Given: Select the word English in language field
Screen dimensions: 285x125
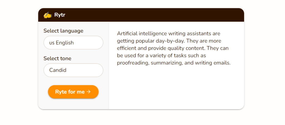Looking at the screenshot, I should (x=65, y=43).
